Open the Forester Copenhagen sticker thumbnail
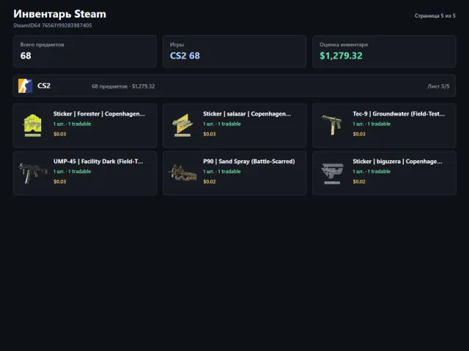469x351 pixels. pos(32,125)
